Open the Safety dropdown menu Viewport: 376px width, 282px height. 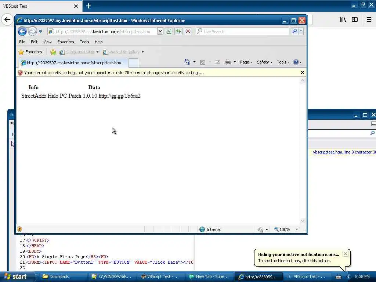tap(264, 62)
